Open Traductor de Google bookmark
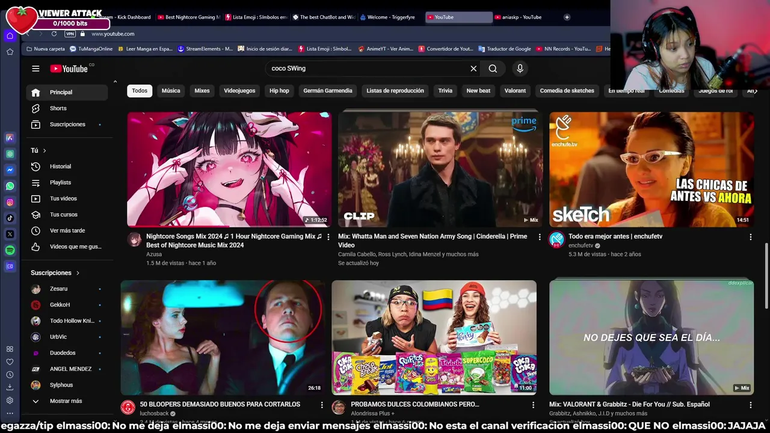The image size is (770, 433). click(x=504, y=49)
